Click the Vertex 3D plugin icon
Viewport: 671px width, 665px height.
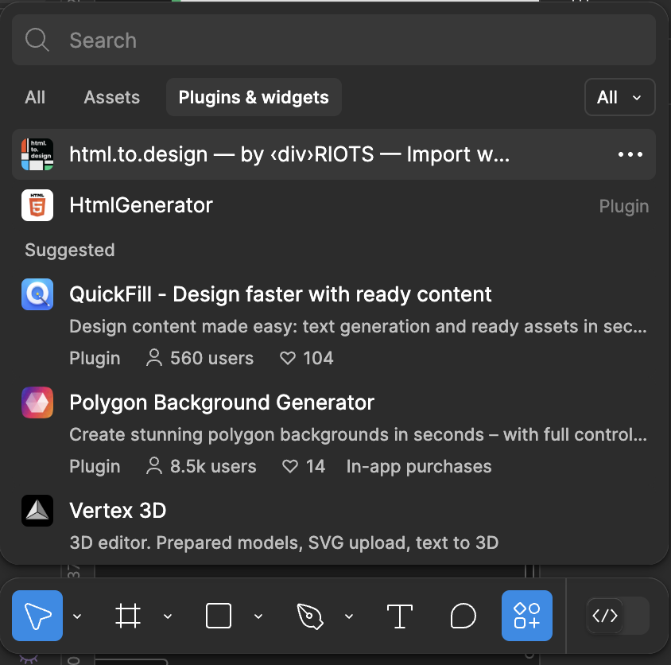coord(37,511)
